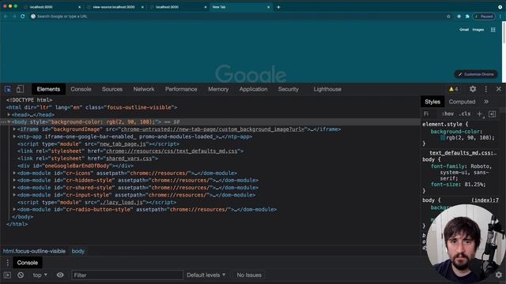
Task: Select body in the DOM breadcrumb
Action: click(77, 251)
